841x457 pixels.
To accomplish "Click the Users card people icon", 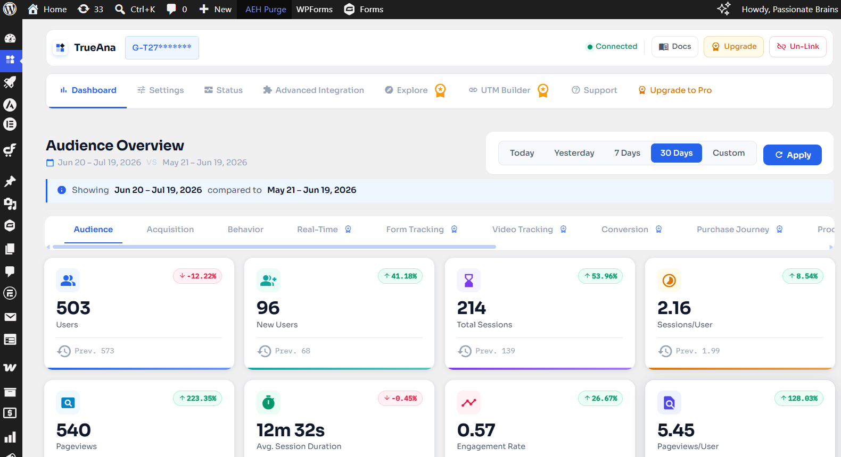I will [68, 280].
